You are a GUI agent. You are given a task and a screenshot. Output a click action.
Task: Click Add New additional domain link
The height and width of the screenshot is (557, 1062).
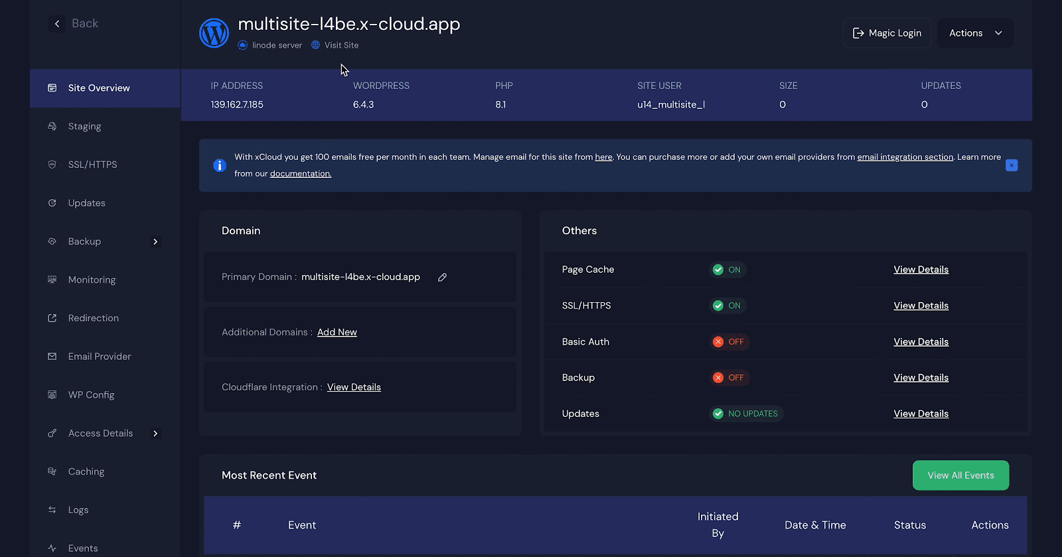click(337, 332)
